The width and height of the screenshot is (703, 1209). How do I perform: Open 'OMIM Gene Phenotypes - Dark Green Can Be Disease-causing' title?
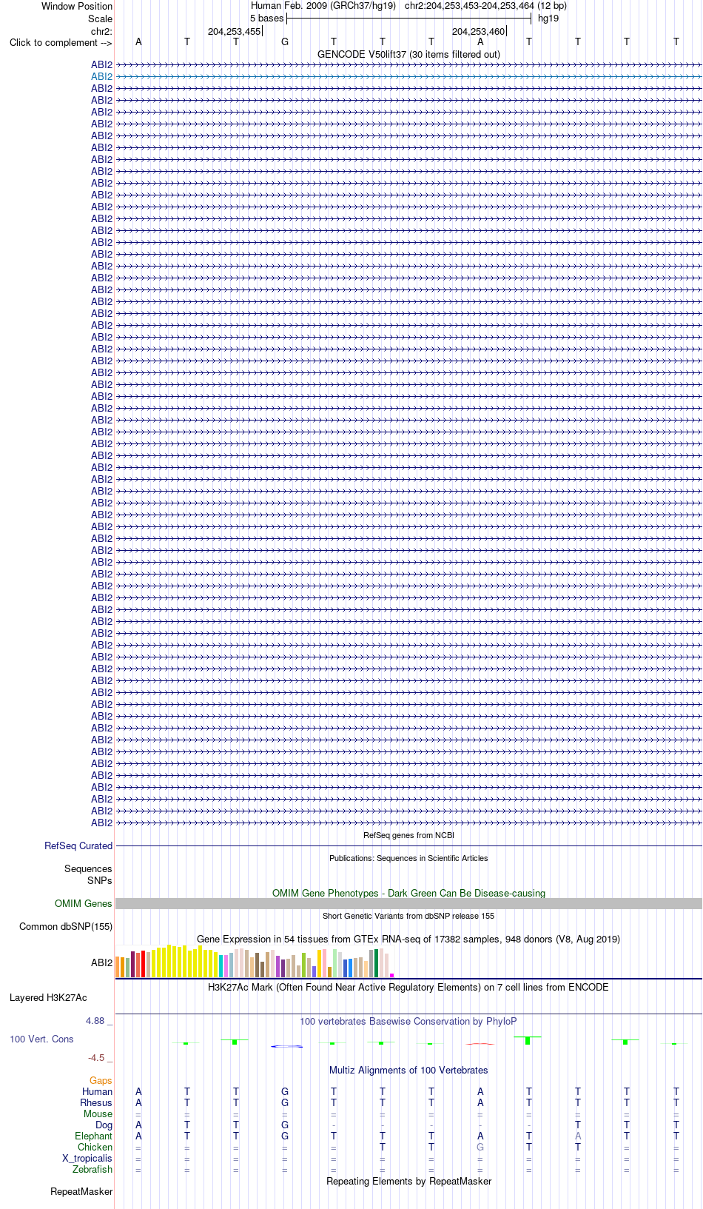(x=408, y=893)
